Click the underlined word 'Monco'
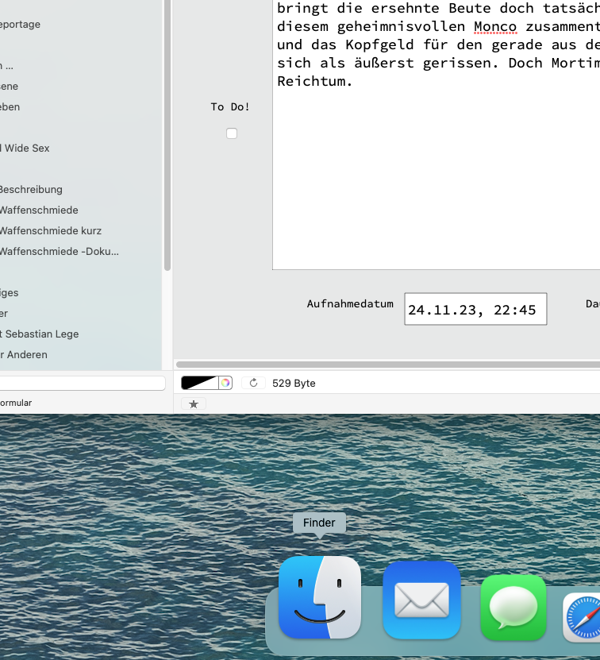The height and width of the screenshot is (660, 600). pos(495,27)
